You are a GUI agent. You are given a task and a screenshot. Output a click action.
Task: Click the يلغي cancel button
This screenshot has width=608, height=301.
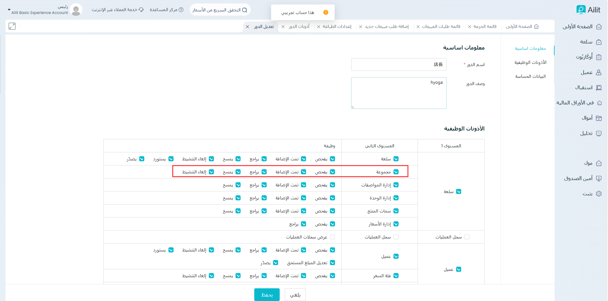[295, 295]
